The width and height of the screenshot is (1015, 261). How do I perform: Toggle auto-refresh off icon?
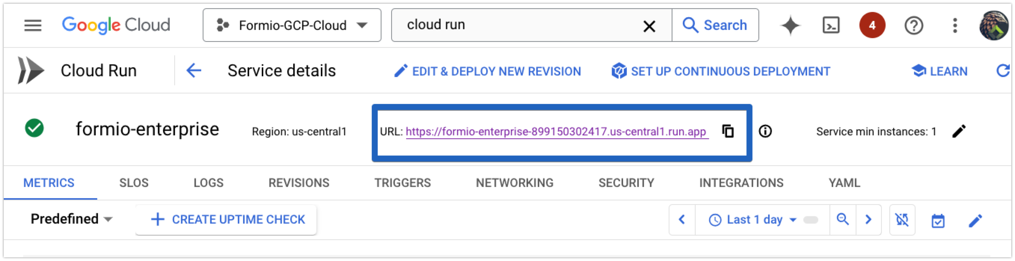click(902, 219)
